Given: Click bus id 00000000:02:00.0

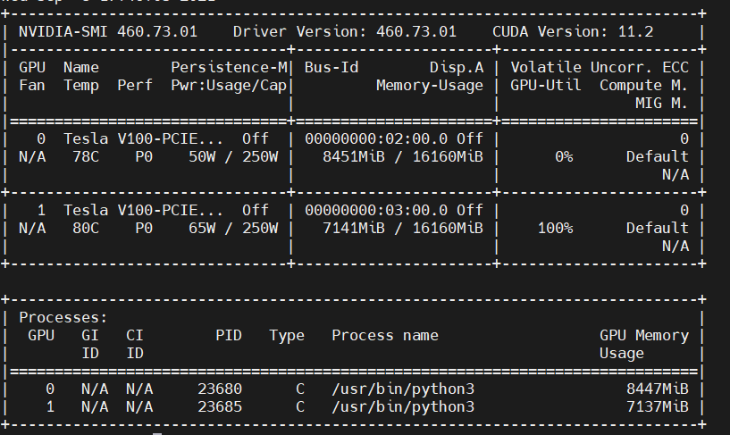Looking at the screenshot, I should [376, 139].
